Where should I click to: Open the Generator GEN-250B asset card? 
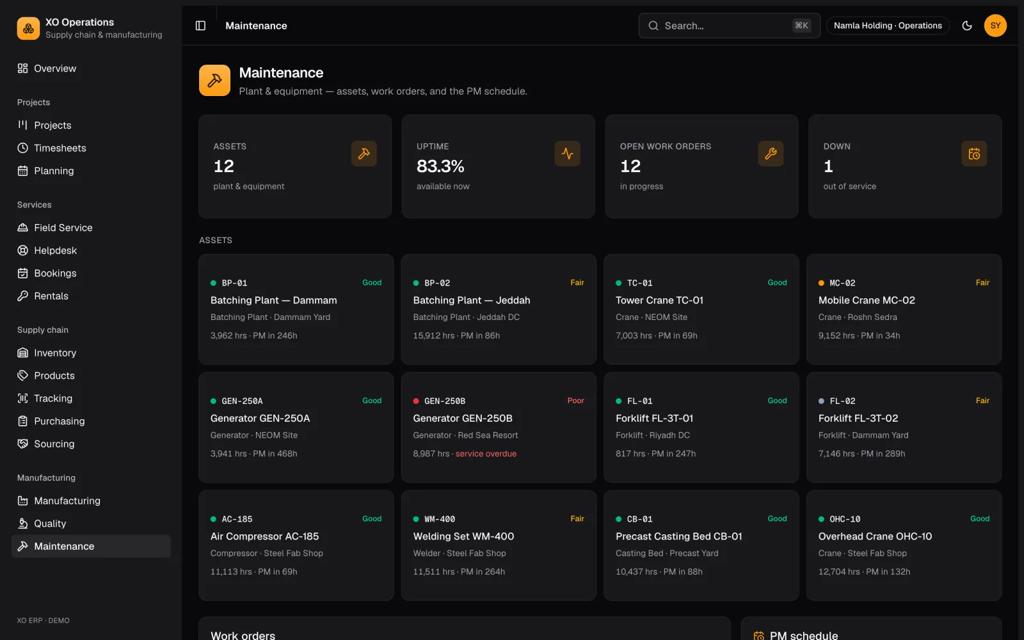(499, 428)
